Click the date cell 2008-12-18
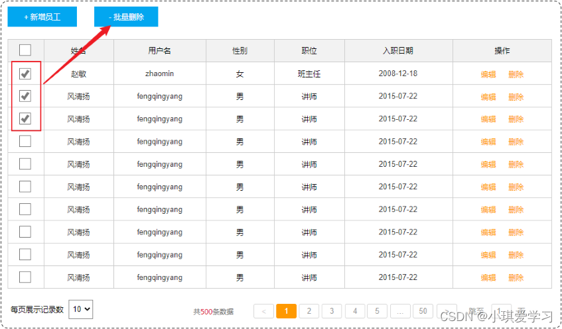 pos(398,73)
